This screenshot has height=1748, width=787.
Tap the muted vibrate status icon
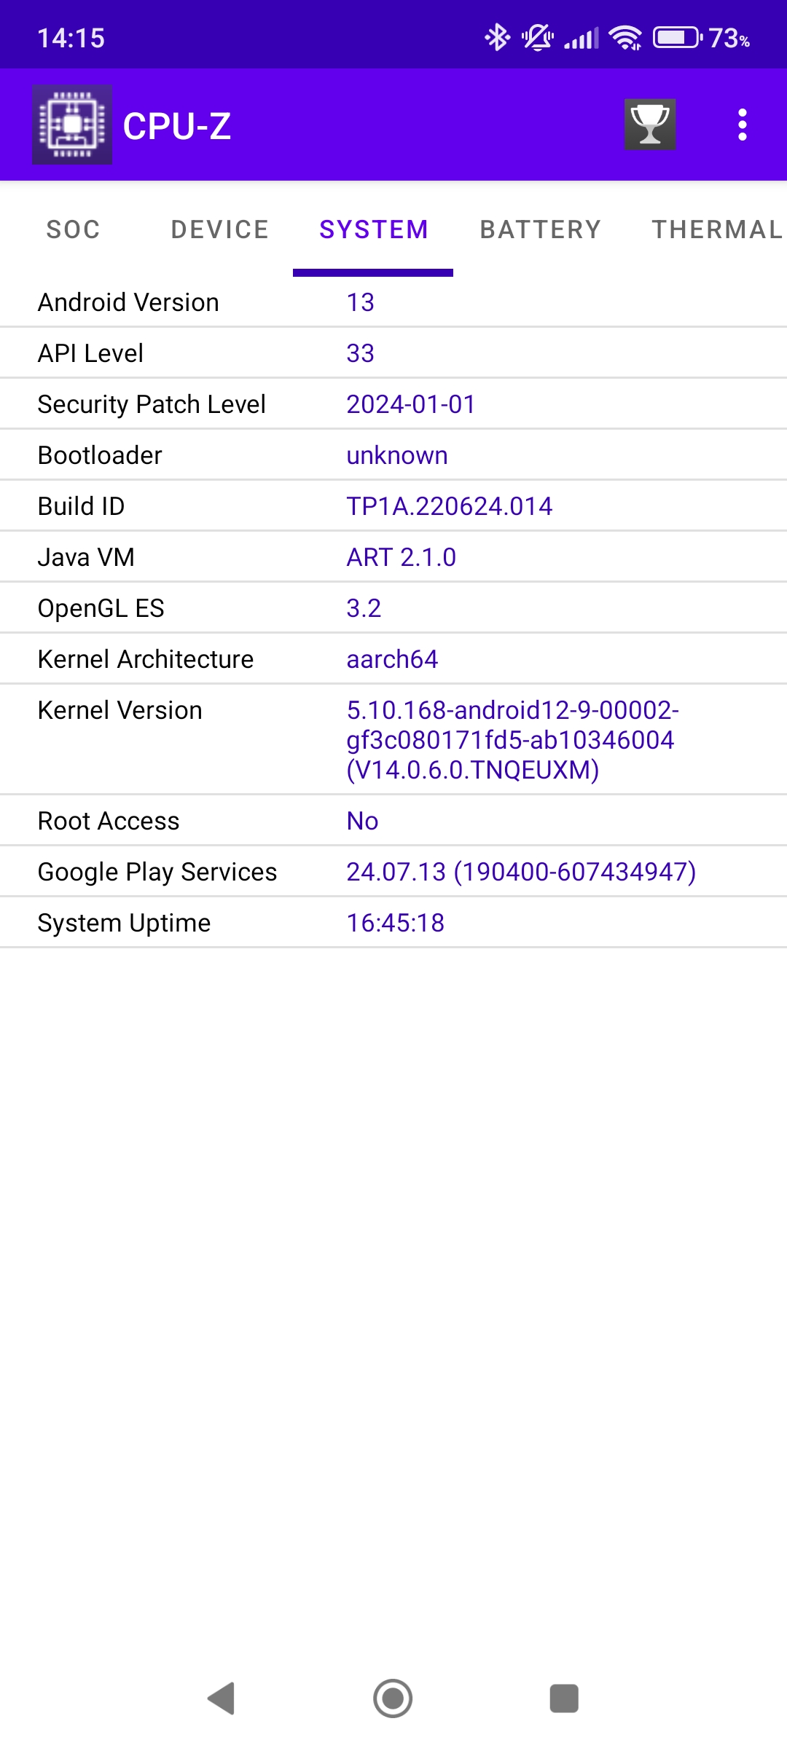pyautogui.click(x=538, y=37)
